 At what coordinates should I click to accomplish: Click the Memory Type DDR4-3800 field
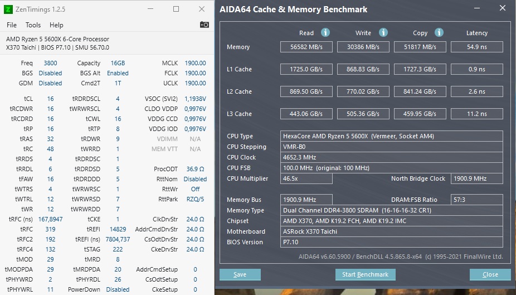click(x=392, y=210)
